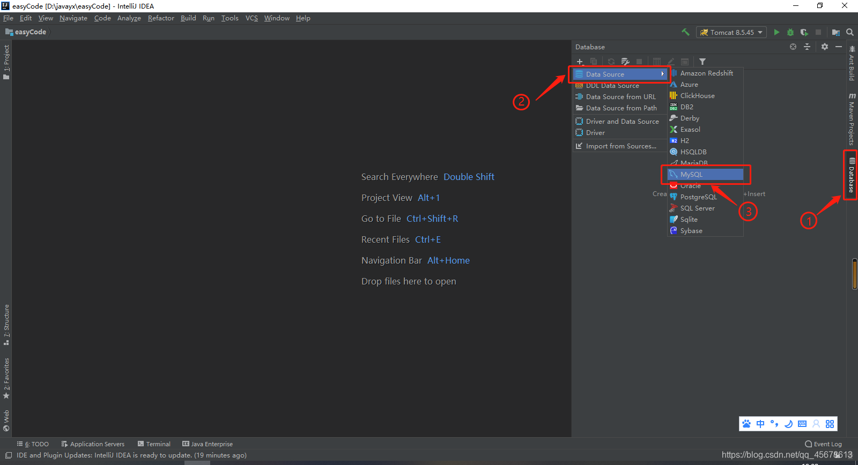Choose Driver and Data Source
Image resolution: width=858 pixels, height=465 pixels.
(x=620, y=122)
